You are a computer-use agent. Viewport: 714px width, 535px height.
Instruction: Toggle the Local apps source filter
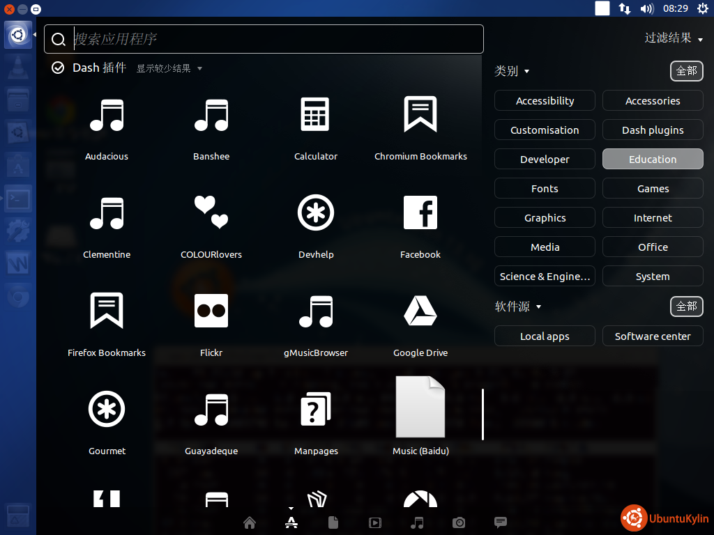(x=545, y=336)
